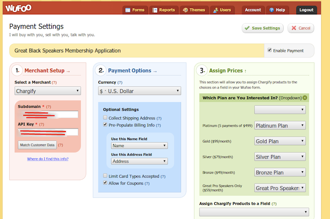
Task: Click the Help question mark icon
Action: point(272,10)
